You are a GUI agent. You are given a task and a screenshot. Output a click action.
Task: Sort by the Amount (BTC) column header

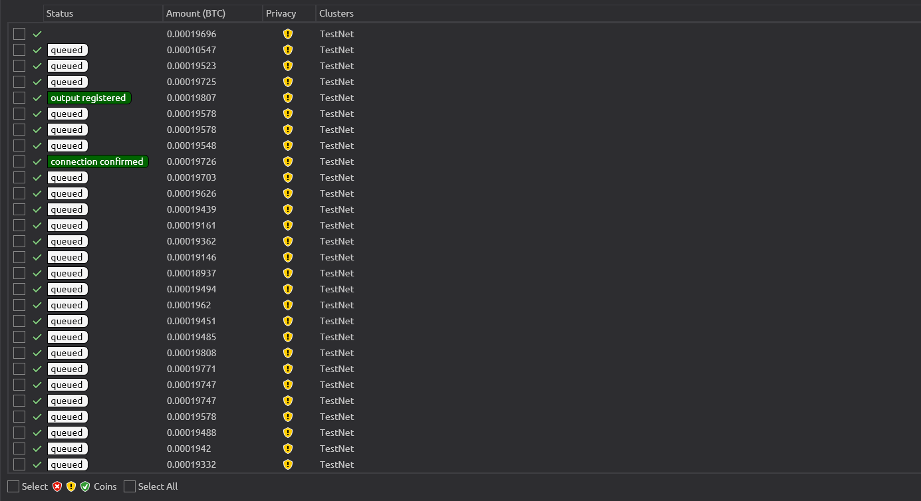tap(213, 13)
